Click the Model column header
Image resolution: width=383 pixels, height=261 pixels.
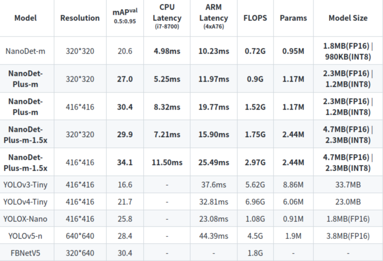(26, 18)
